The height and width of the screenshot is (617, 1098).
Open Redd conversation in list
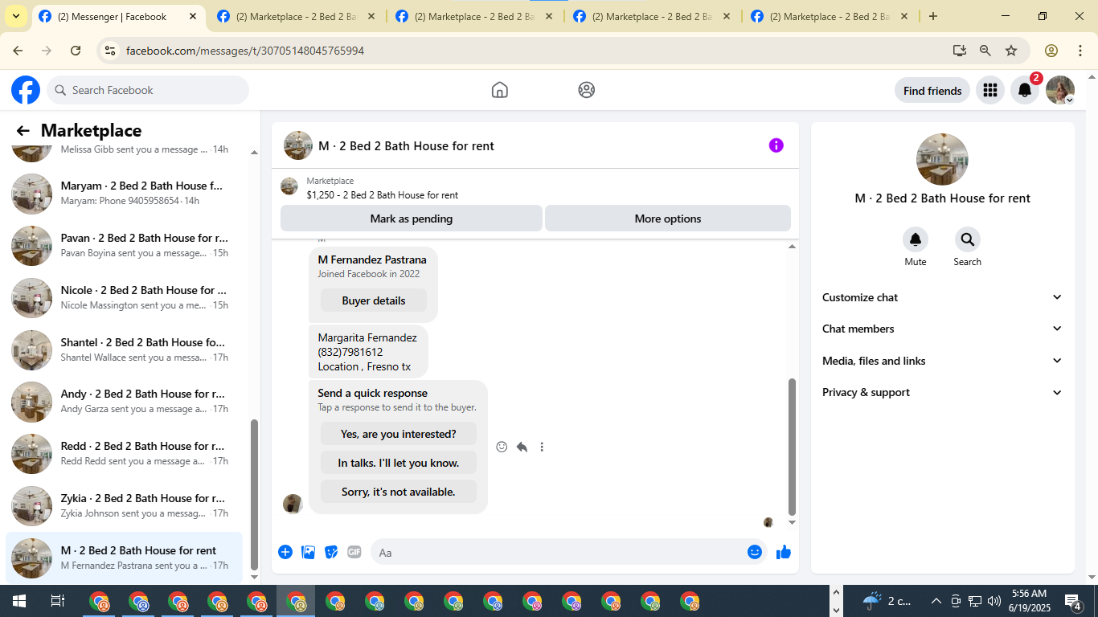pos(125,454)
